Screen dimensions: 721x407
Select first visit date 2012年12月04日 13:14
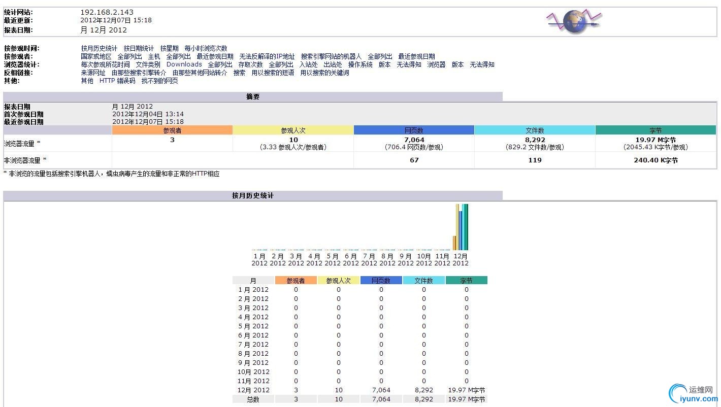click(148, 114)
